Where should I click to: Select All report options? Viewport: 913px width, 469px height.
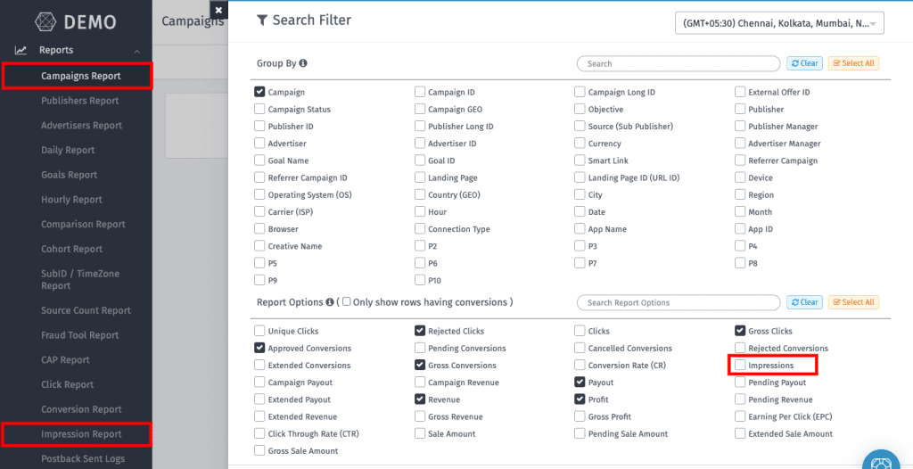click(853, 302)
